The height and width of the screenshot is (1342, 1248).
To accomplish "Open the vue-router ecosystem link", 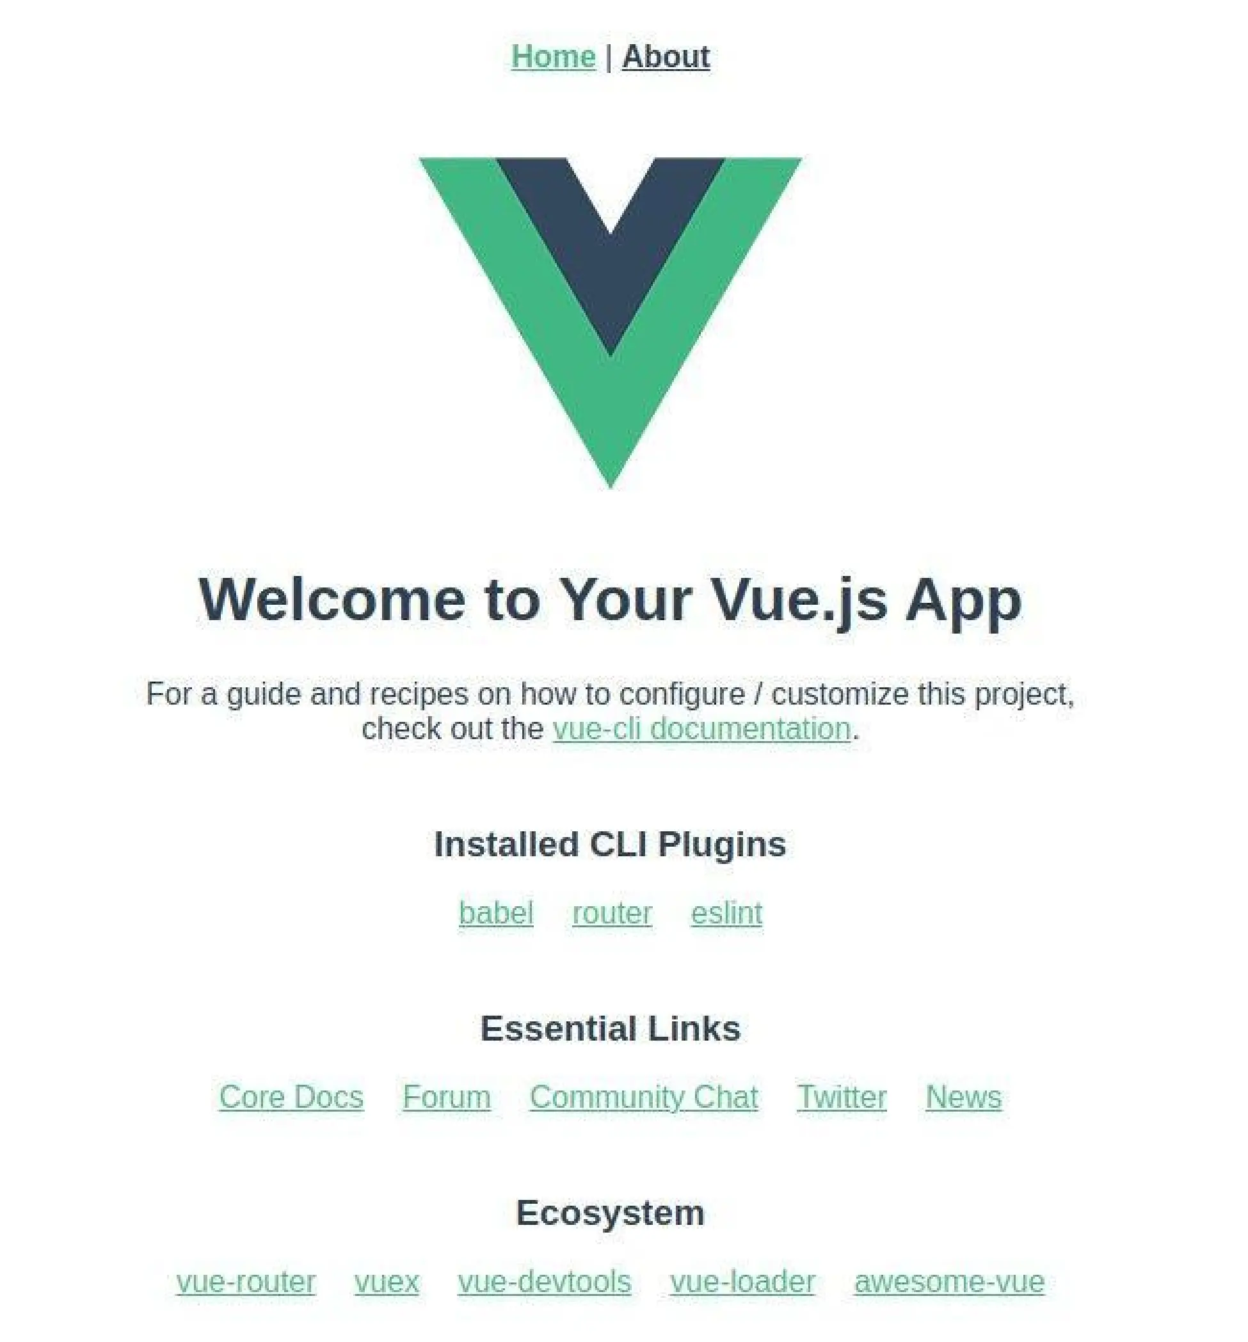I will coord(246,1281).
